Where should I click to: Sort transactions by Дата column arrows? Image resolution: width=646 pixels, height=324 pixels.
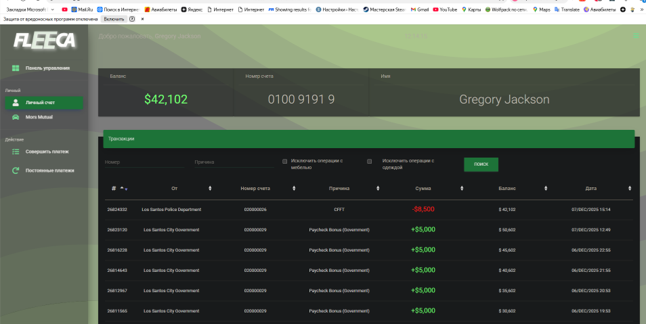coord(630,188)
